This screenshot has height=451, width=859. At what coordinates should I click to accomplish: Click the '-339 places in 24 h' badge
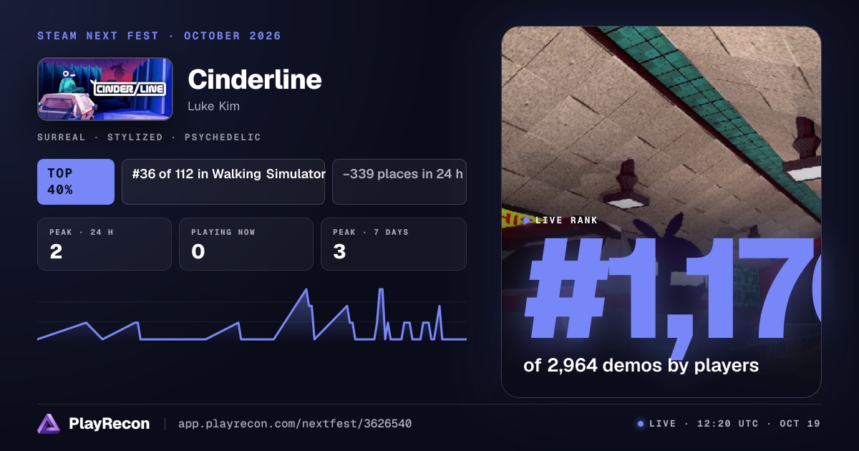pyautogui.click(x=399, y=182)
